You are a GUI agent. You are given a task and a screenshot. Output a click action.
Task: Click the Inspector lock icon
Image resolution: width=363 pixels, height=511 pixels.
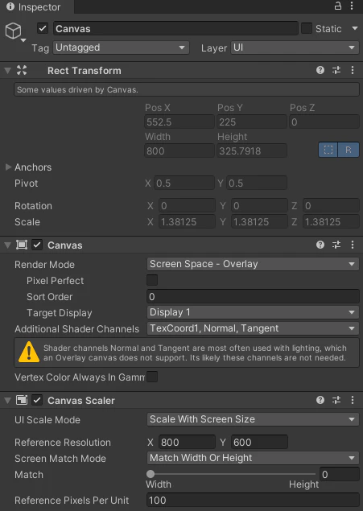[x=338, y=6]
